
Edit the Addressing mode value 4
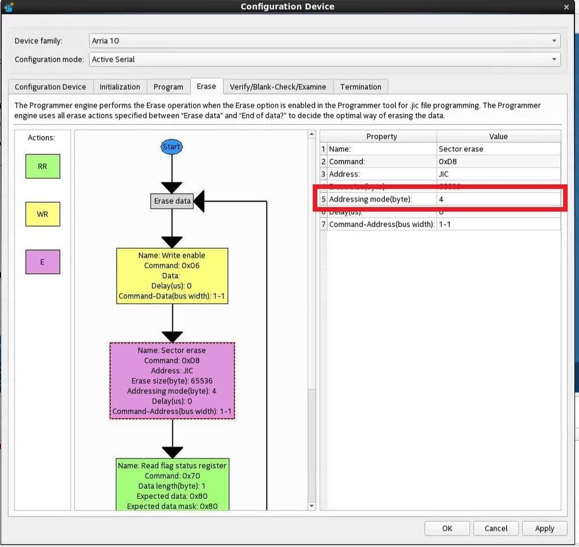pos(498,199)
